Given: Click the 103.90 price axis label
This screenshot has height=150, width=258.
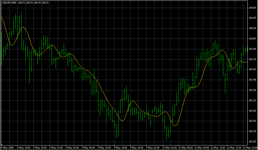Looking at the screenshot, I should point(253,49).
